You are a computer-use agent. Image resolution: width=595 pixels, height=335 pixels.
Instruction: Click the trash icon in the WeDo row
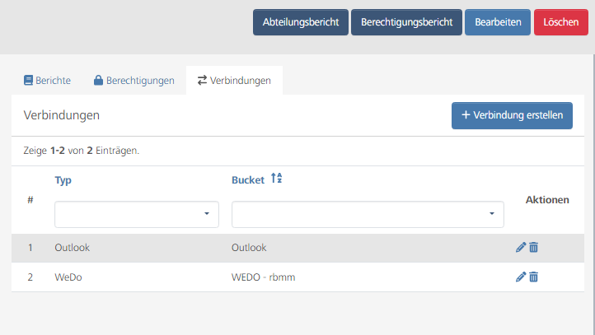click(x=533, y=277)
